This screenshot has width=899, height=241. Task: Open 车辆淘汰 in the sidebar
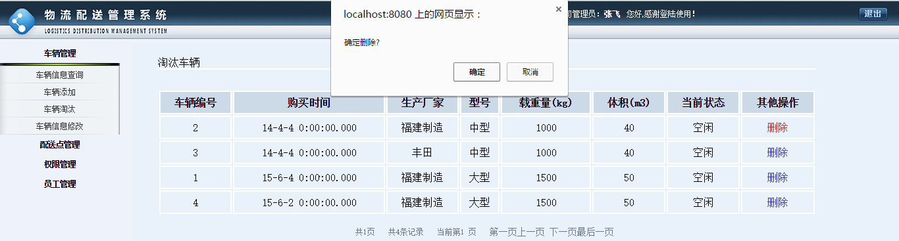pos(60,109)
